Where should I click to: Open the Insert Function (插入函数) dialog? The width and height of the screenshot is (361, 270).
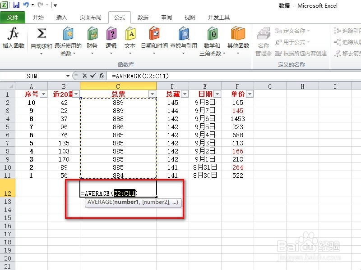pos(13,38)
